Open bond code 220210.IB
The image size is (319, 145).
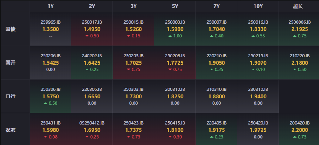pyautogui.click(x=217, y=56)
